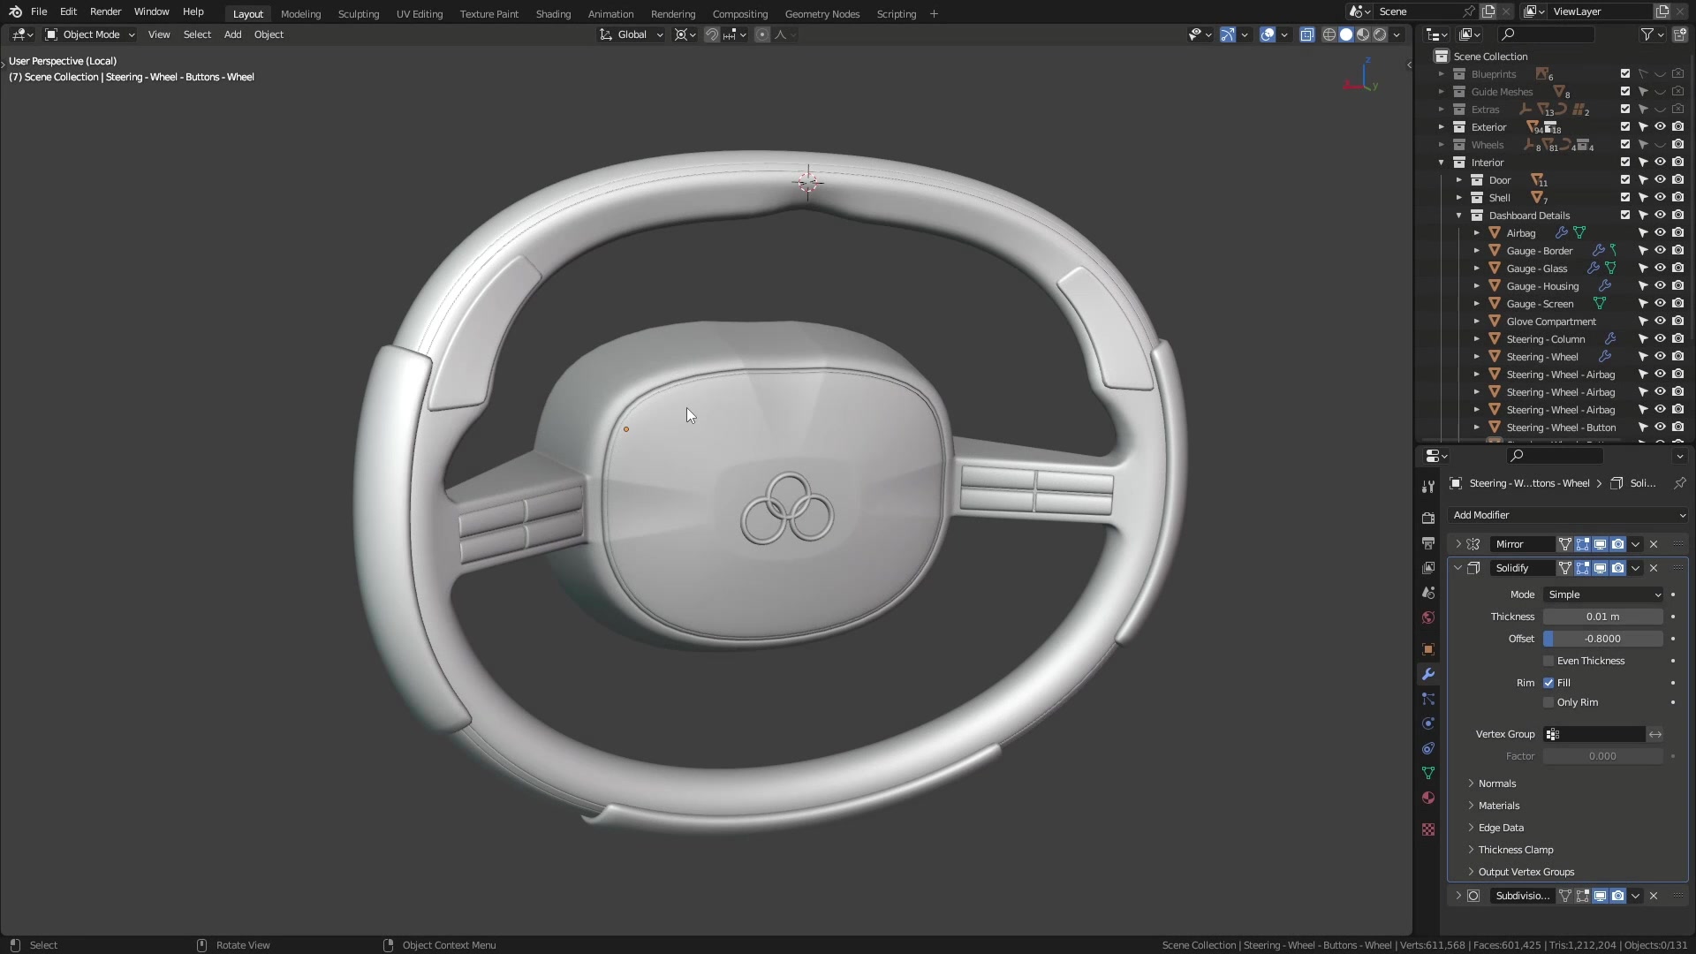Pin the properties editor context
This screenshot has width=1696, height=954.
pos(1679,483)
